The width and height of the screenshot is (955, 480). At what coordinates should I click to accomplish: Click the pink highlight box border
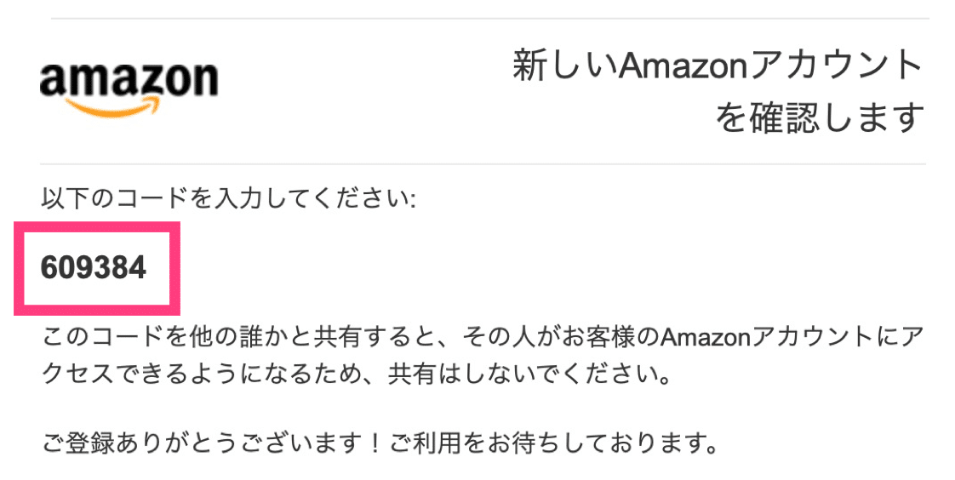coord(97,225)
